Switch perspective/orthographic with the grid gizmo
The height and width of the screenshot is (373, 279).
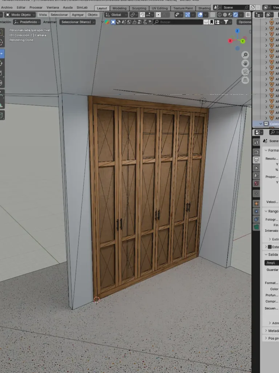(x=245, y=80)
